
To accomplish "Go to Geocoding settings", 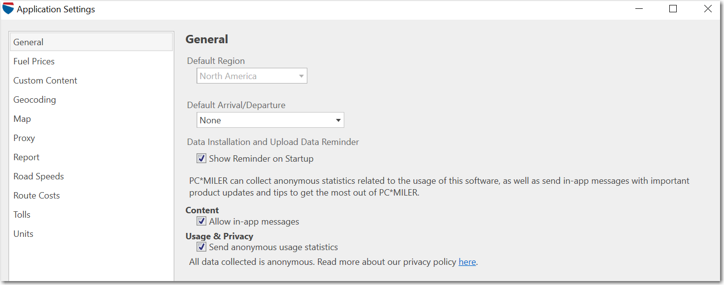I will click(x=34, y=100).
